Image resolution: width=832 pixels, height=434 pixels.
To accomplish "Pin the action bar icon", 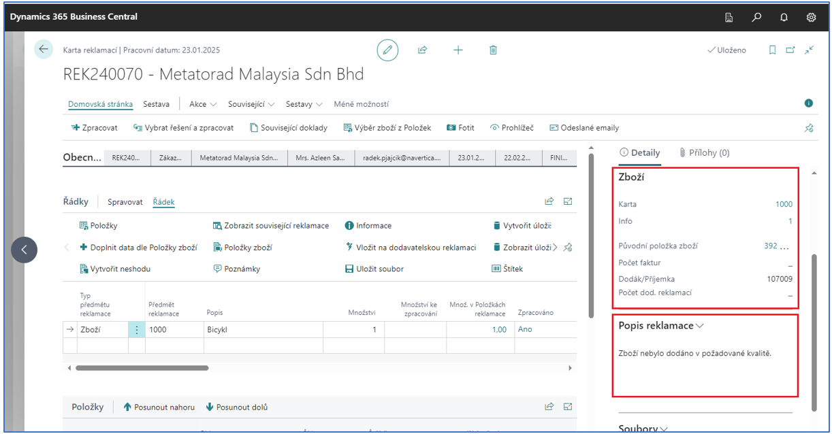I will pyautogui.click(x=809, y=128).
